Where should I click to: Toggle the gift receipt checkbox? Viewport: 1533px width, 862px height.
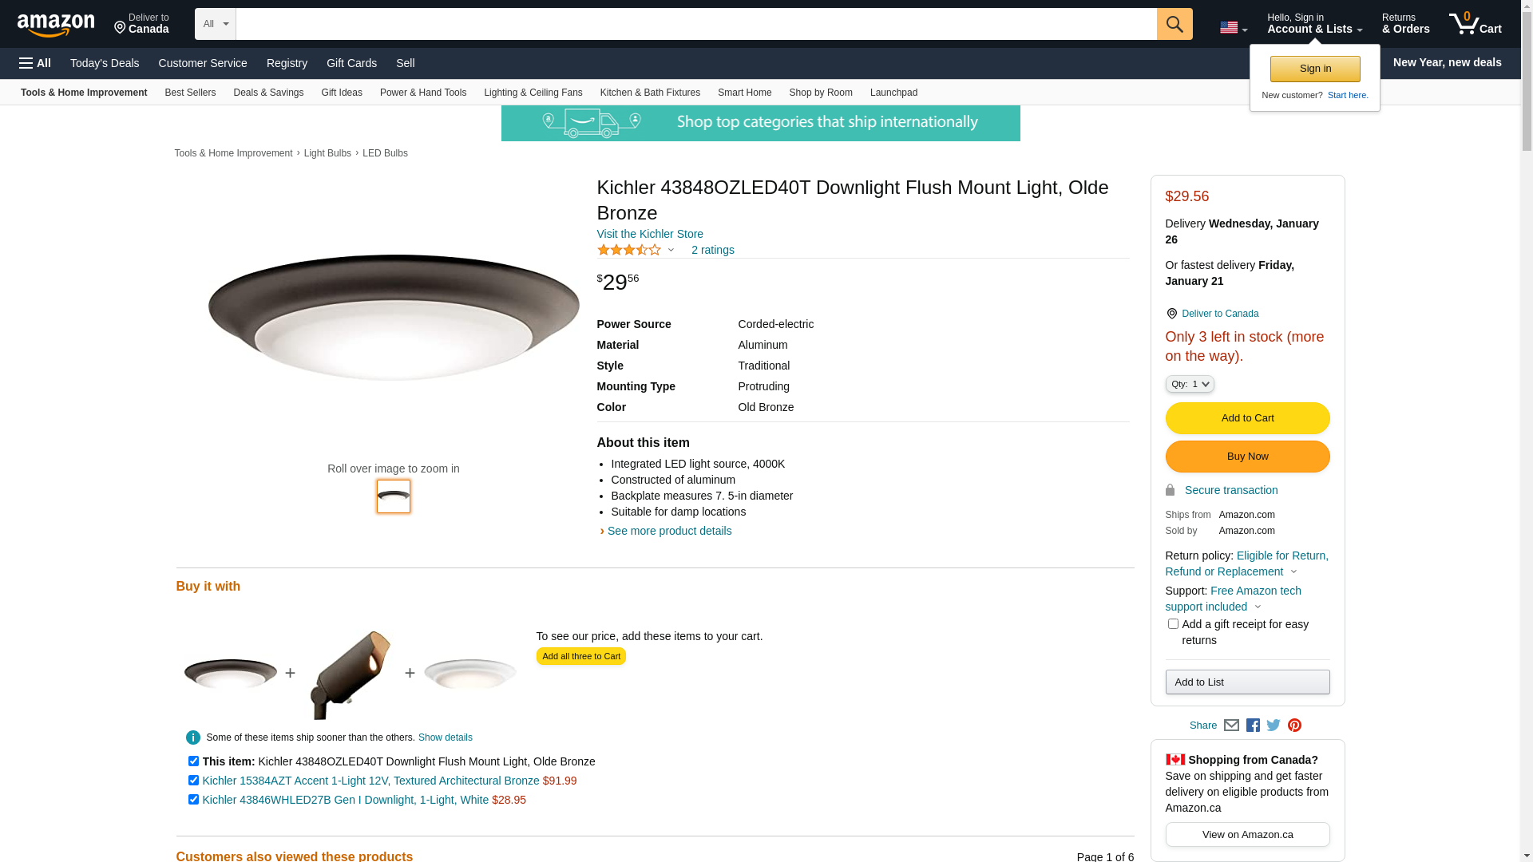1173,624
